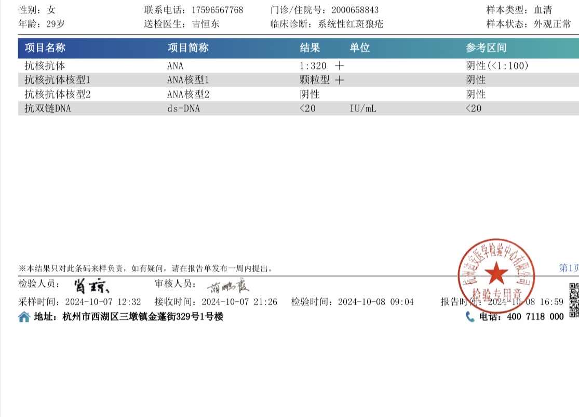Click the 审核人员 handwritten signature
This screenshot has height=417, width=579.
228,286
